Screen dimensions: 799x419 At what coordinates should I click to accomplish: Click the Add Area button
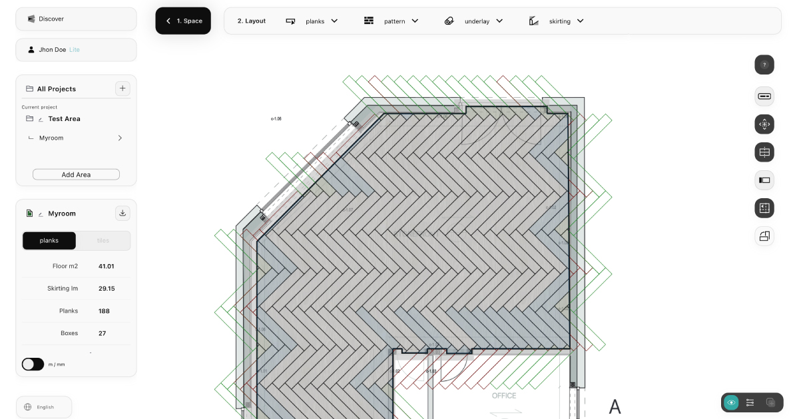pos(76,174)
